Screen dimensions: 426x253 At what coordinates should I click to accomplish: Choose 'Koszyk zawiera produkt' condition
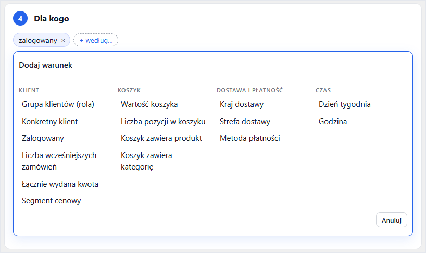(x=161, y=138)
